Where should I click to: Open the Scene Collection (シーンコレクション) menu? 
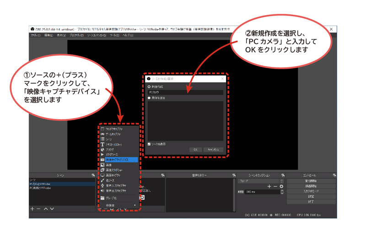(x=97, y=35)
